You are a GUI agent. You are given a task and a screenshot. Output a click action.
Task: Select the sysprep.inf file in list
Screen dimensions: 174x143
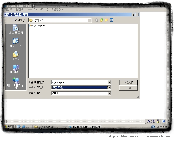[x=37, y=25]
